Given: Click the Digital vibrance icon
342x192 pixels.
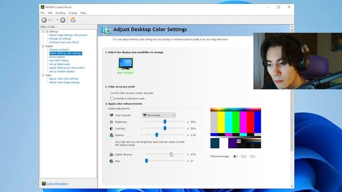Looking at the screenshot, I should pyautogui.click(x=111, y=154).
